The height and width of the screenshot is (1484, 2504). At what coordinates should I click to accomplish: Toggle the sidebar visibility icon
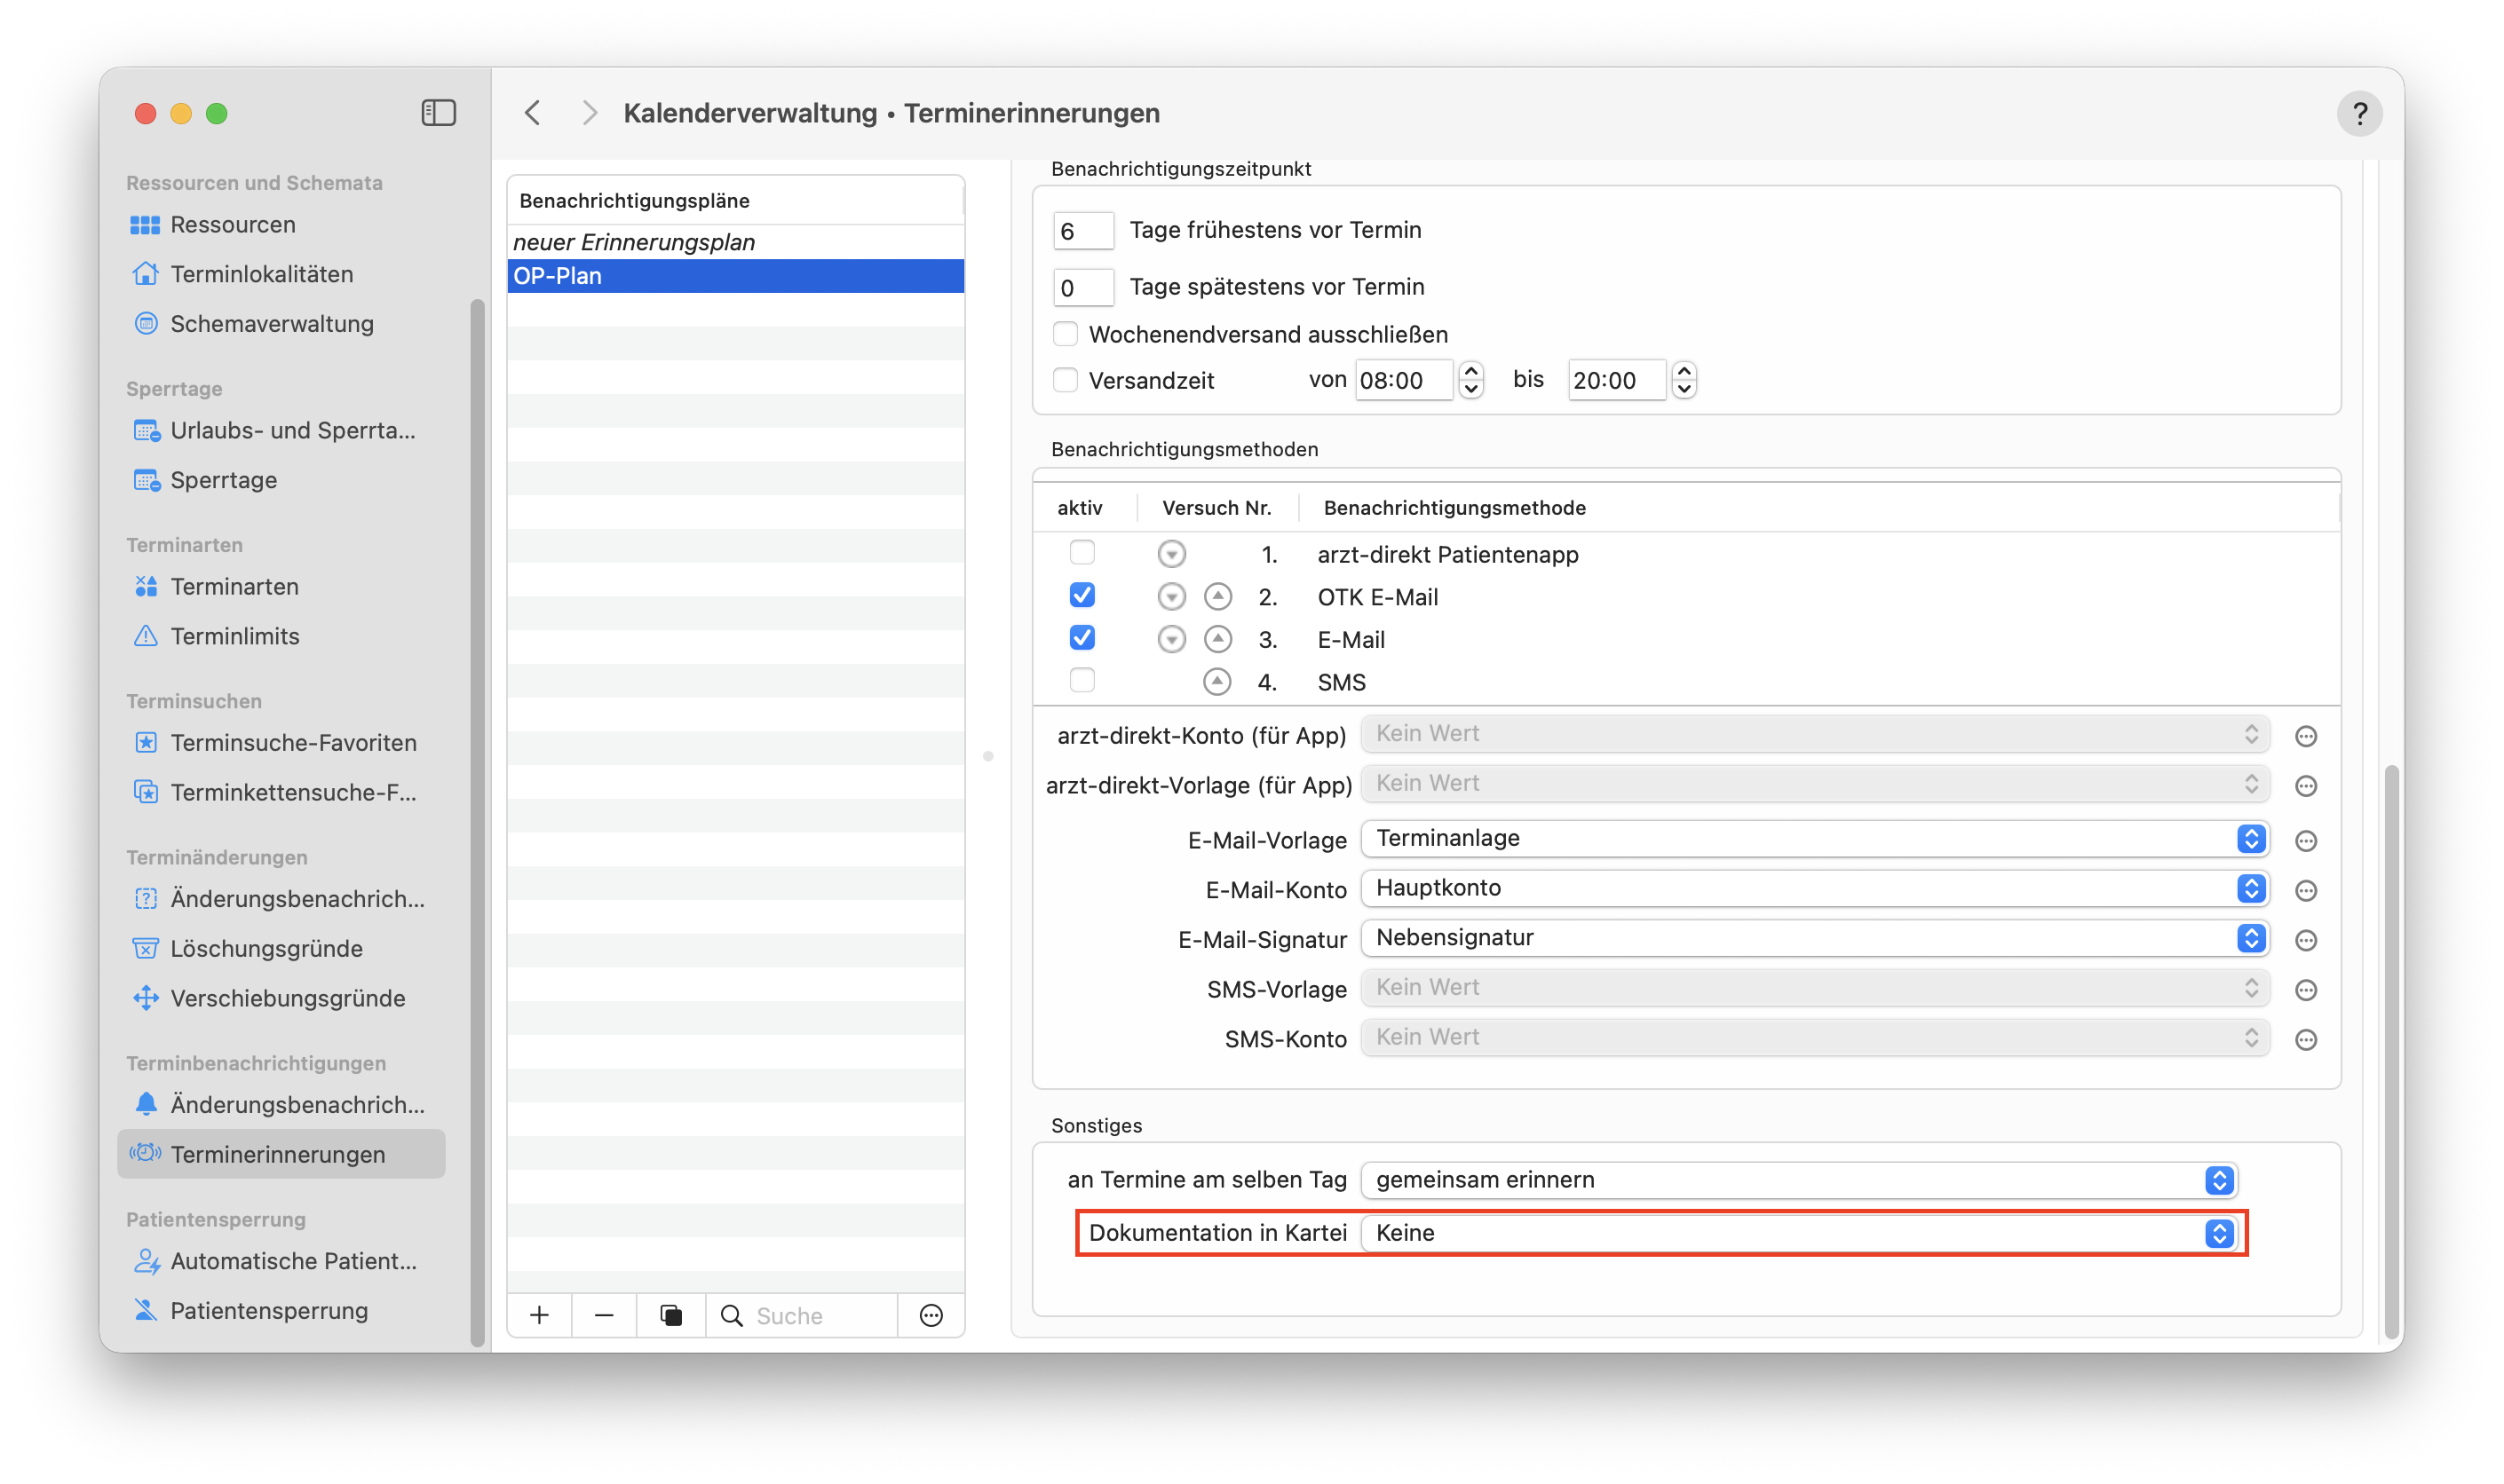pyautogui.click(x=438, y=113)
